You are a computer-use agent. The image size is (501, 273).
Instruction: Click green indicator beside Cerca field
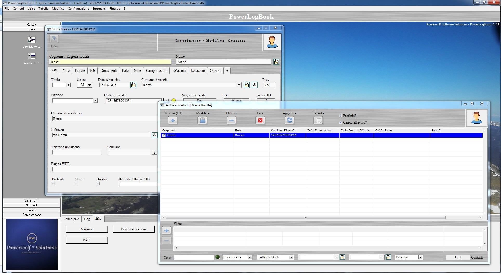(217, 257)
